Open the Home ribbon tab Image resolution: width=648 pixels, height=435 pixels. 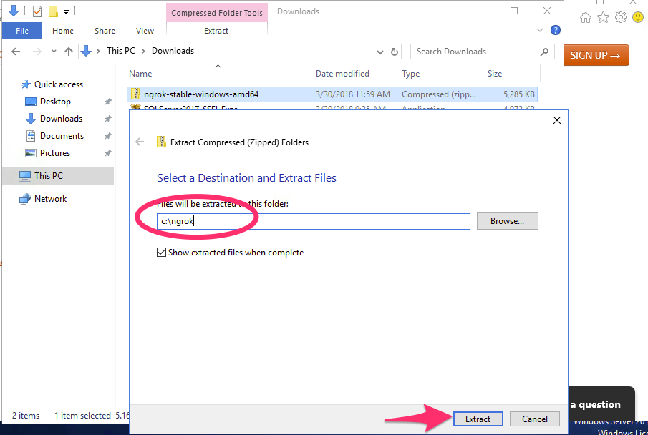[63, 31]
